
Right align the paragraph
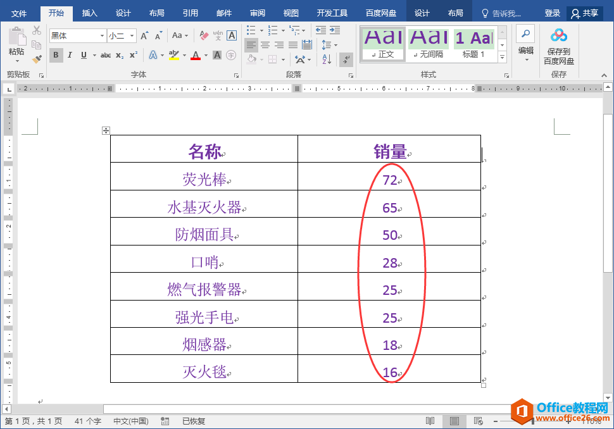coord(279,45)
